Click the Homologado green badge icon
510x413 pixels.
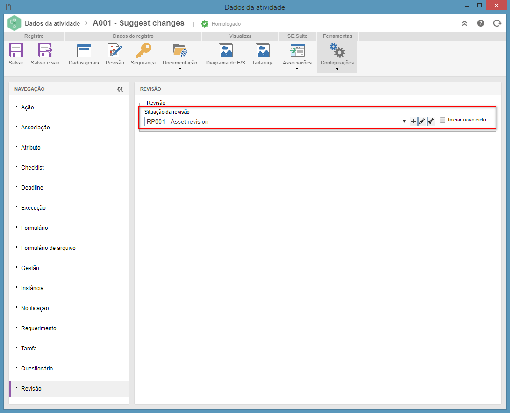[x=205, y=24]
